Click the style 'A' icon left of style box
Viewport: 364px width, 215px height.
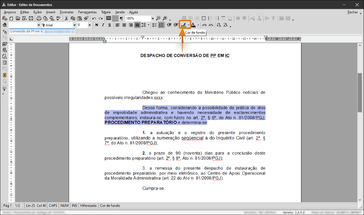(5, 25)
